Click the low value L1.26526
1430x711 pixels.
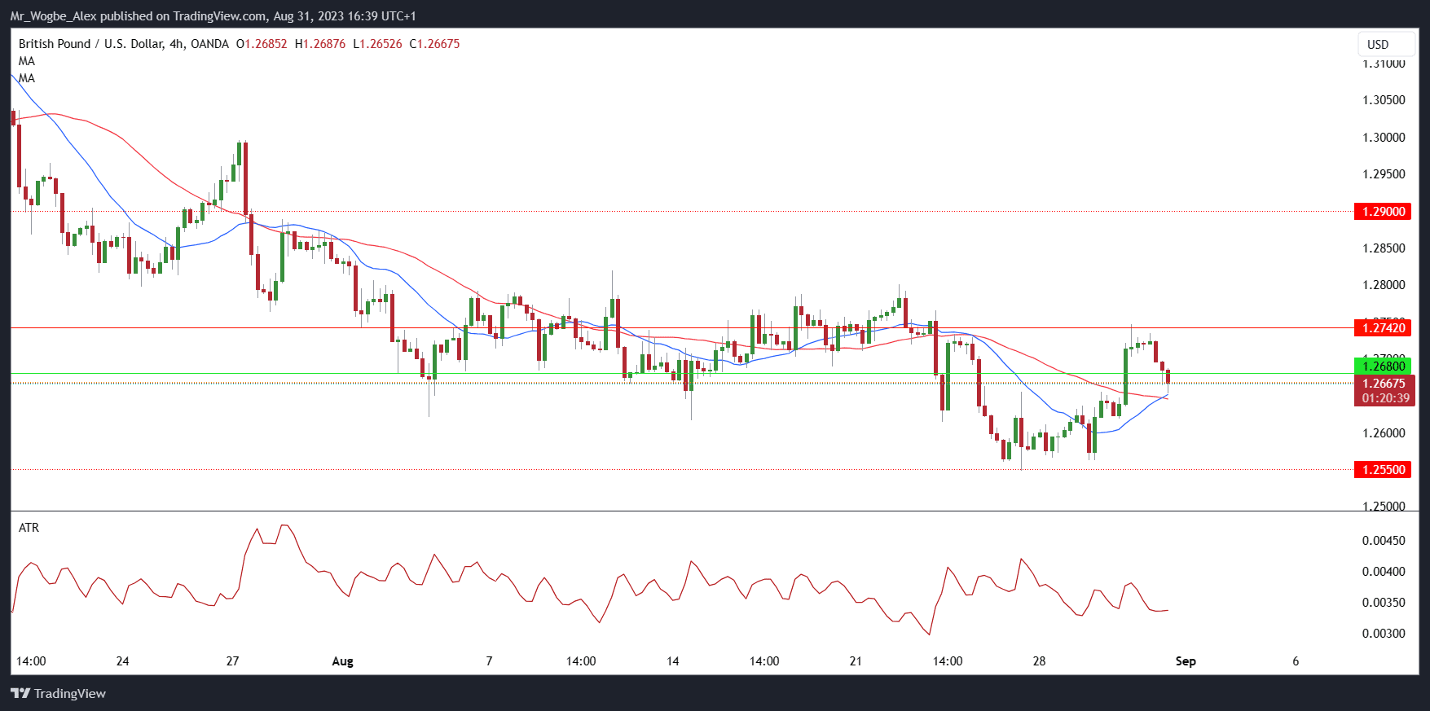(378, 44)
